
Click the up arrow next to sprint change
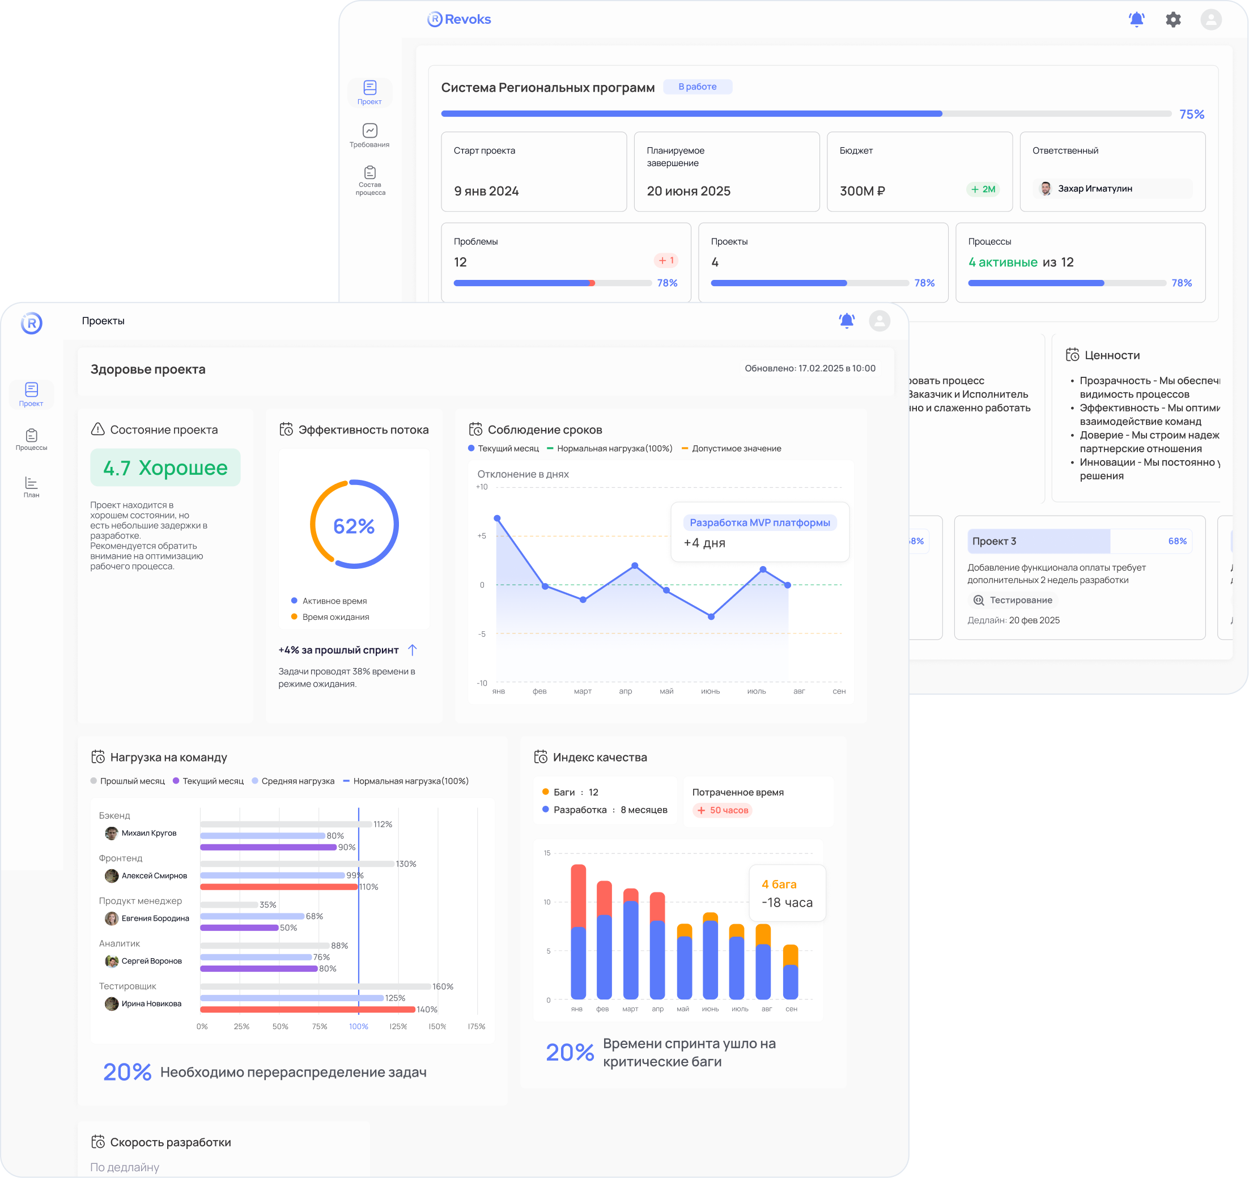(412, 649)
